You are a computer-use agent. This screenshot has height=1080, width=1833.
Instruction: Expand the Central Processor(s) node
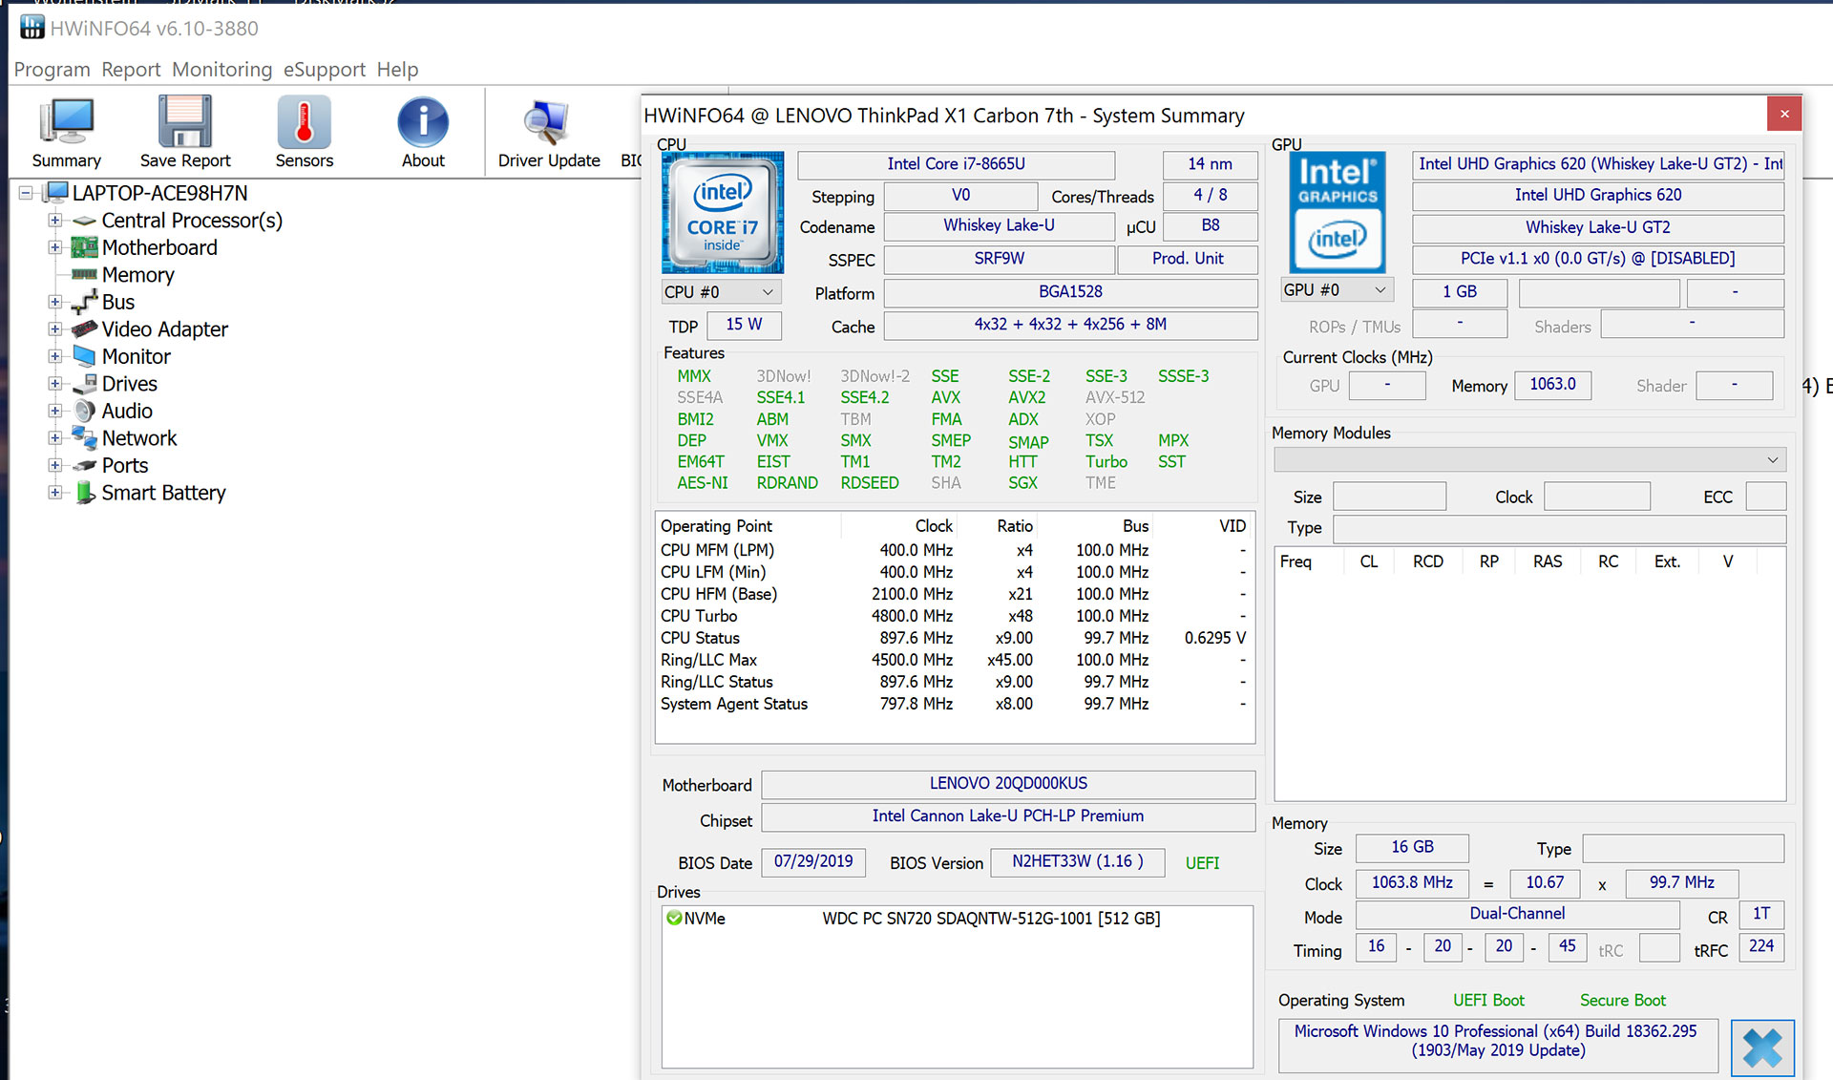coord(55,221)
